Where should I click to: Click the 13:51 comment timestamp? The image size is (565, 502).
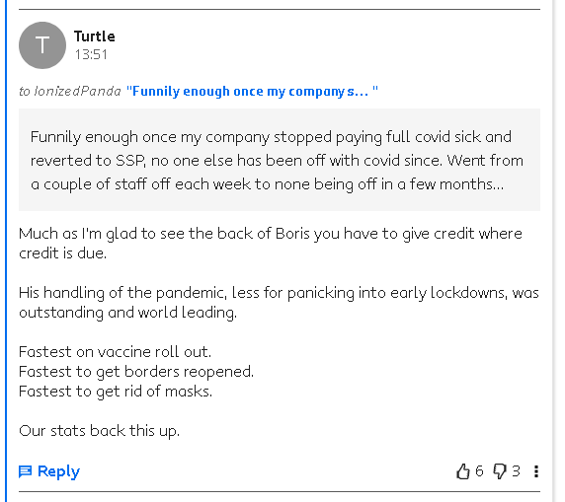point(91,54)
